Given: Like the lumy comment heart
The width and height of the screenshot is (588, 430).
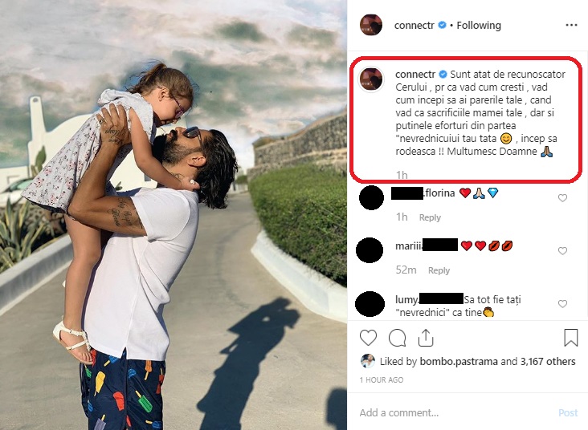Looking at the screenshot, I should (562, 304).
